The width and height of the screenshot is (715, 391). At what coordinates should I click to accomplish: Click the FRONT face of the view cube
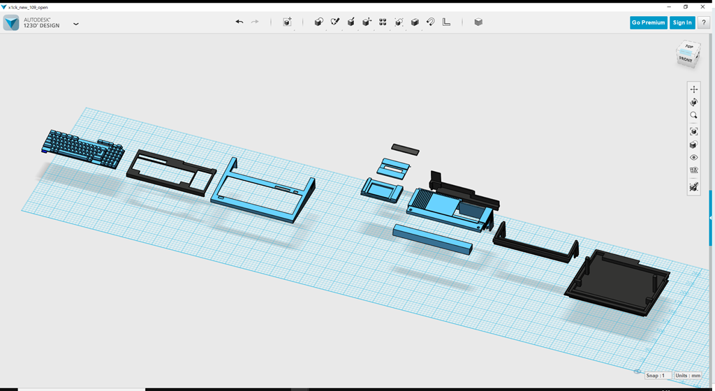[686, 60]
